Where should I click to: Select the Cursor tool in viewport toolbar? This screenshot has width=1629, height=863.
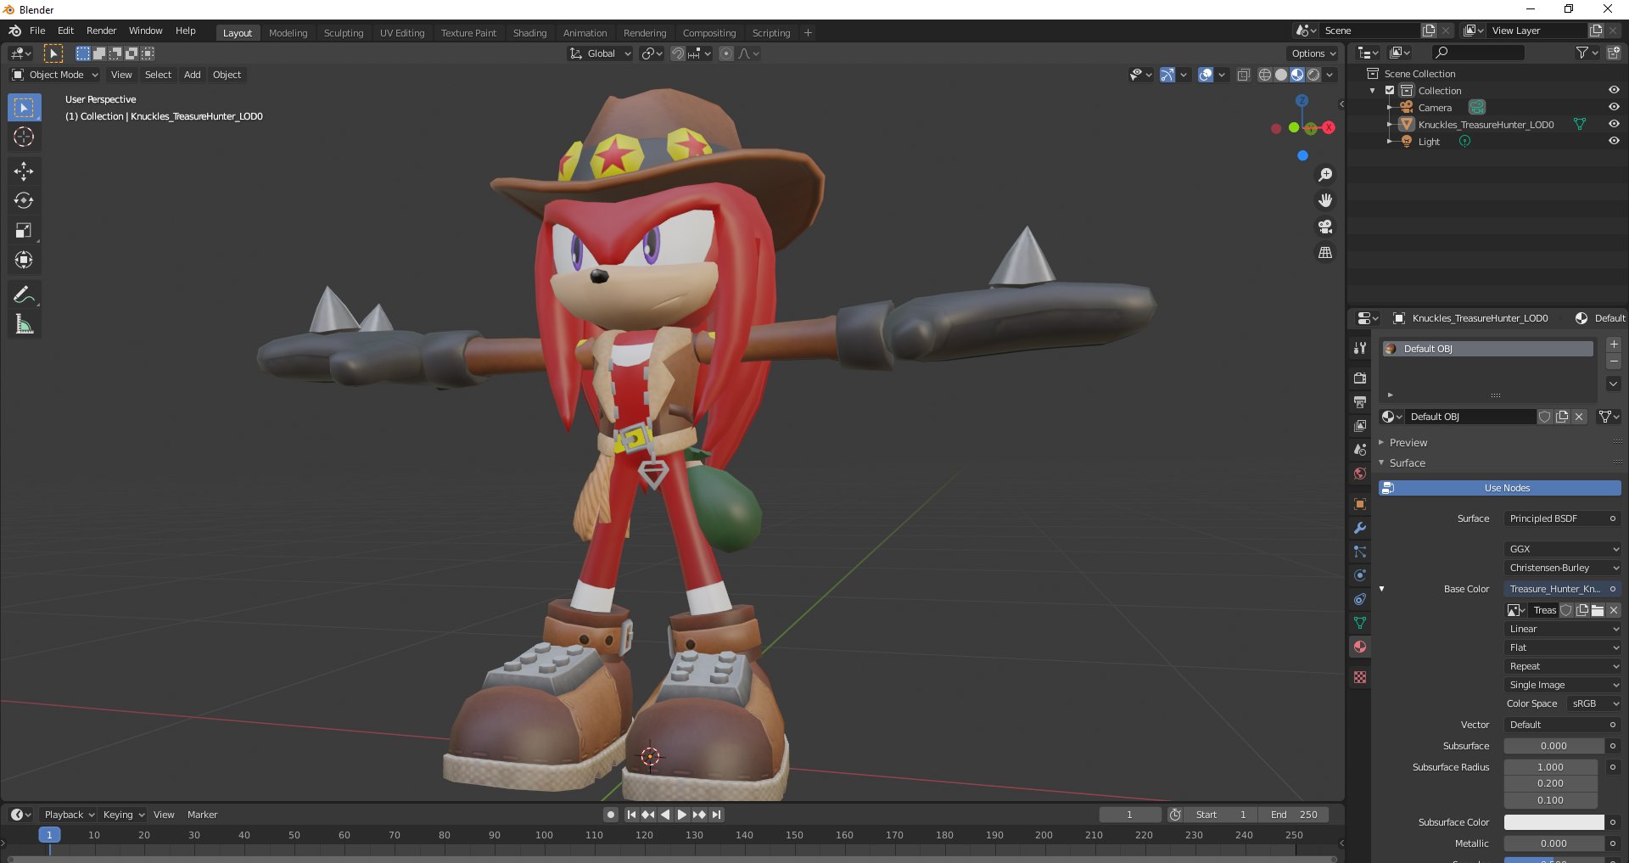(24, 137)
